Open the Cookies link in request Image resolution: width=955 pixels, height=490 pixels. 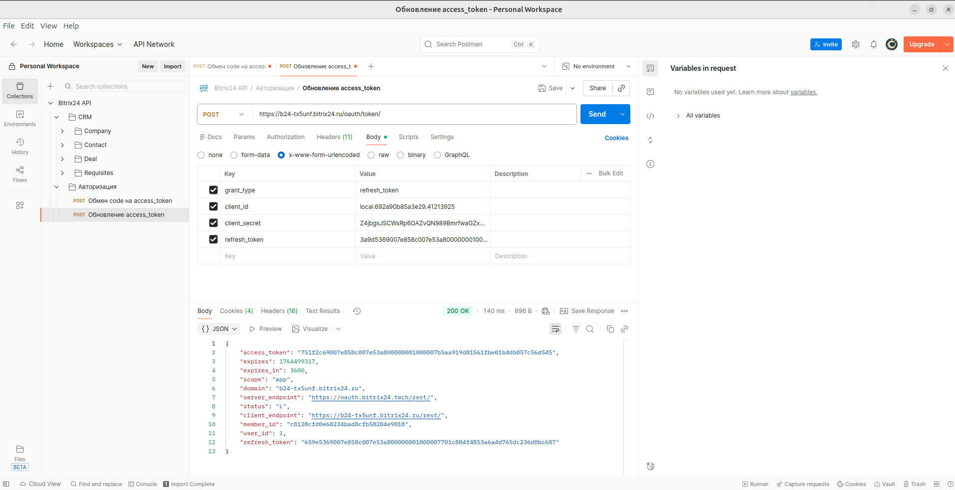pos(616,138)
